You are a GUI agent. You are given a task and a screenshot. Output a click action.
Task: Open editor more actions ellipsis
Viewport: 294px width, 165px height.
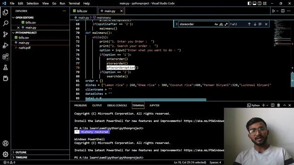289,11
